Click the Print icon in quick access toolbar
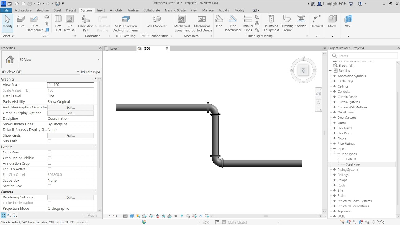Viewport: 400px width, 225px height. pos(57,4)
